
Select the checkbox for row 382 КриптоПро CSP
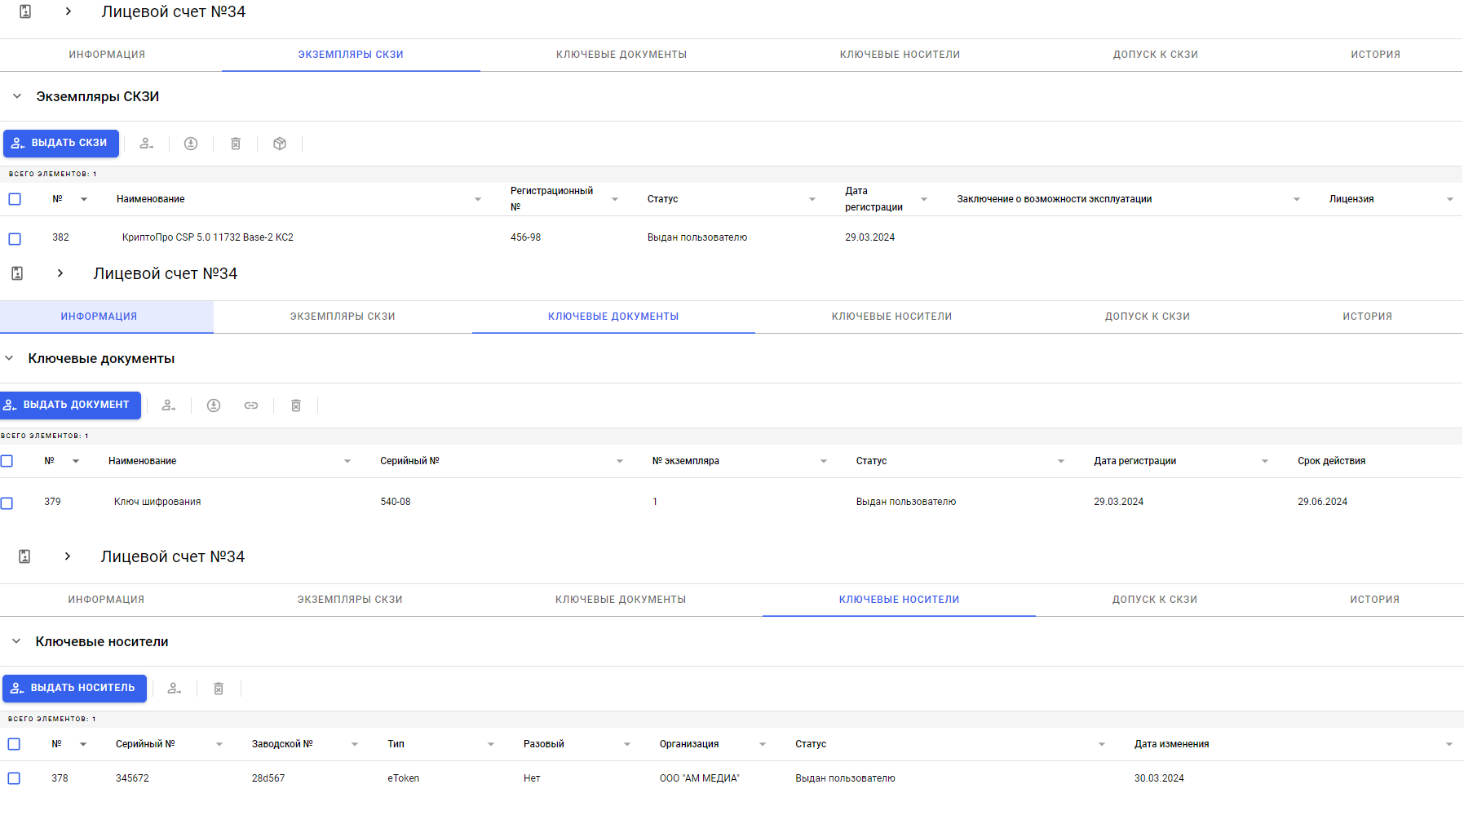click(15, 239)
